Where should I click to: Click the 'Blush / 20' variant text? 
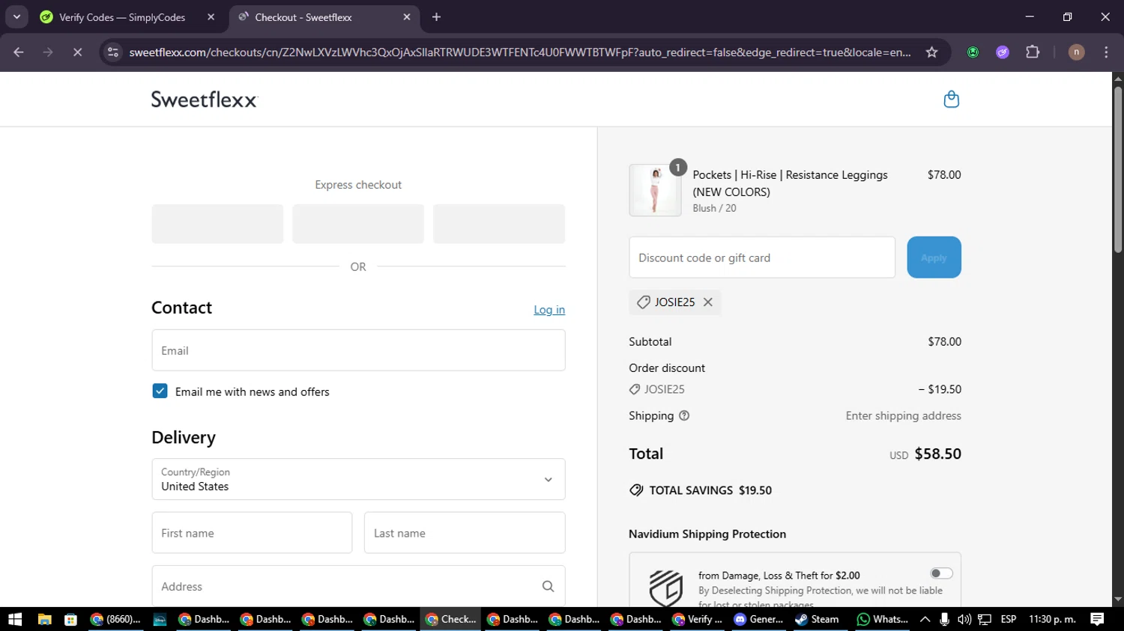pyautogui.click(x=714, y=208)
